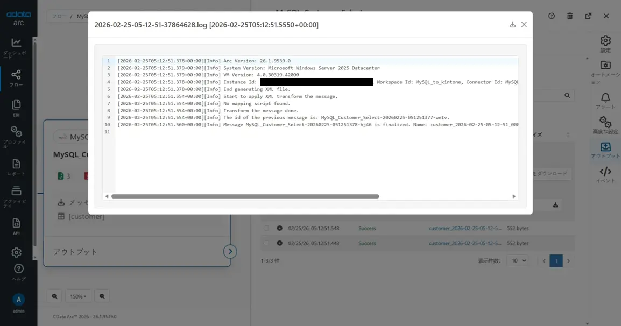Select page 1 in pagination
The image size is (621, 326).
pyautogui.click(x=556, y=261)
